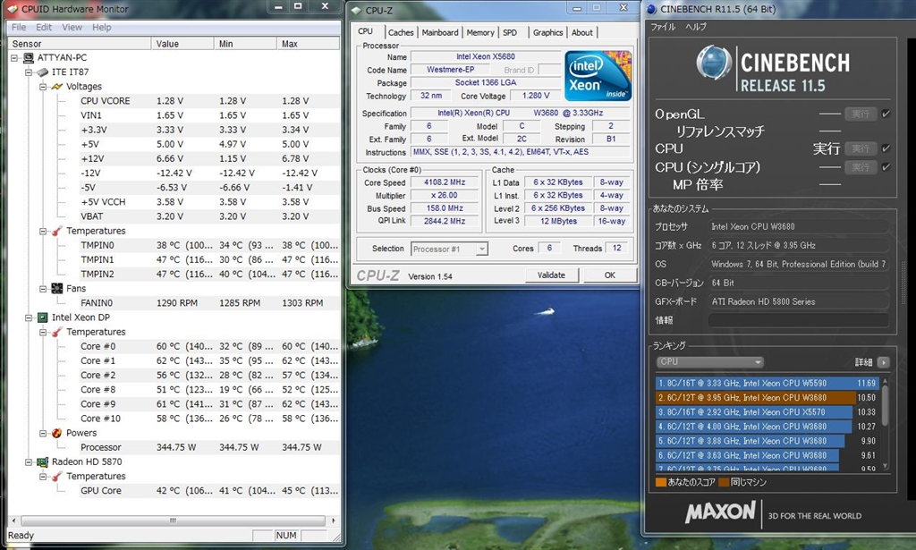Viewport: 916px width, 550px height.
Task: Click the CINEBENCH title bar icon
Action: [652, 9]
